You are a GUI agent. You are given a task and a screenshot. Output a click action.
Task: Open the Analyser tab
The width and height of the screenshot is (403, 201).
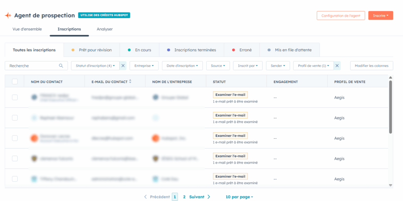click(105, 29)
